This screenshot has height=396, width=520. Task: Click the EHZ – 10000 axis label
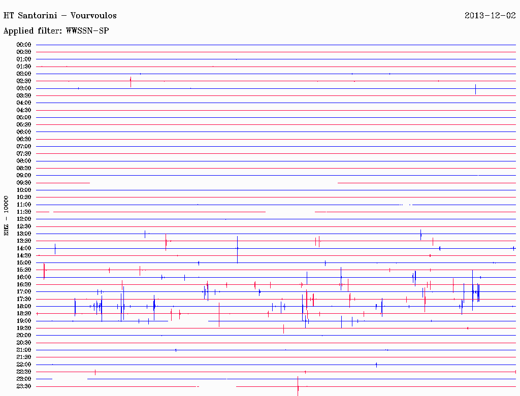coord(6,216)
